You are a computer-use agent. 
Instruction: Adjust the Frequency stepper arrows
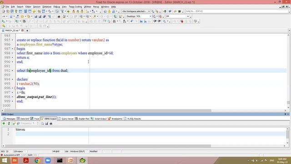38,123
